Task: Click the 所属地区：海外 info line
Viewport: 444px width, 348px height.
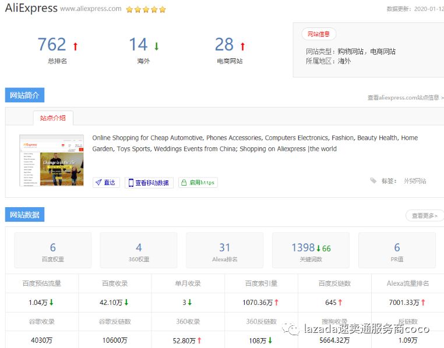Action: click(328, 61)
